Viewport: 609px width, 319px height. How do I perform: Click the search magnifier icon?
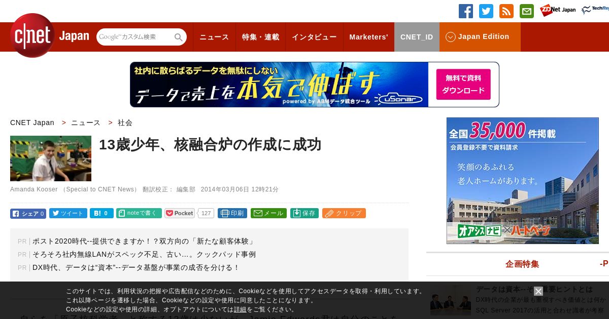click(179, 37)
